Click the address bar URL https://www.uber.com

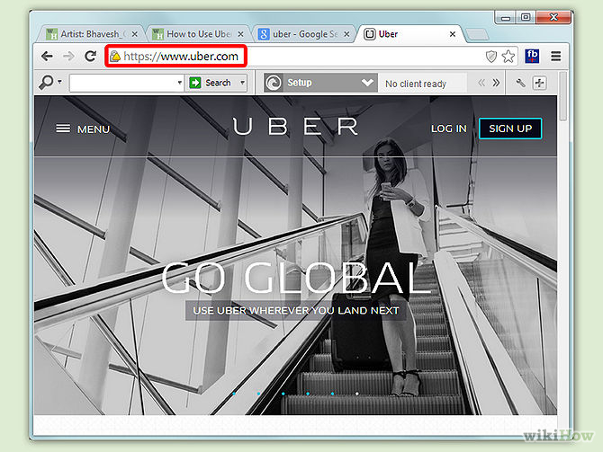[x=181, y=57]
